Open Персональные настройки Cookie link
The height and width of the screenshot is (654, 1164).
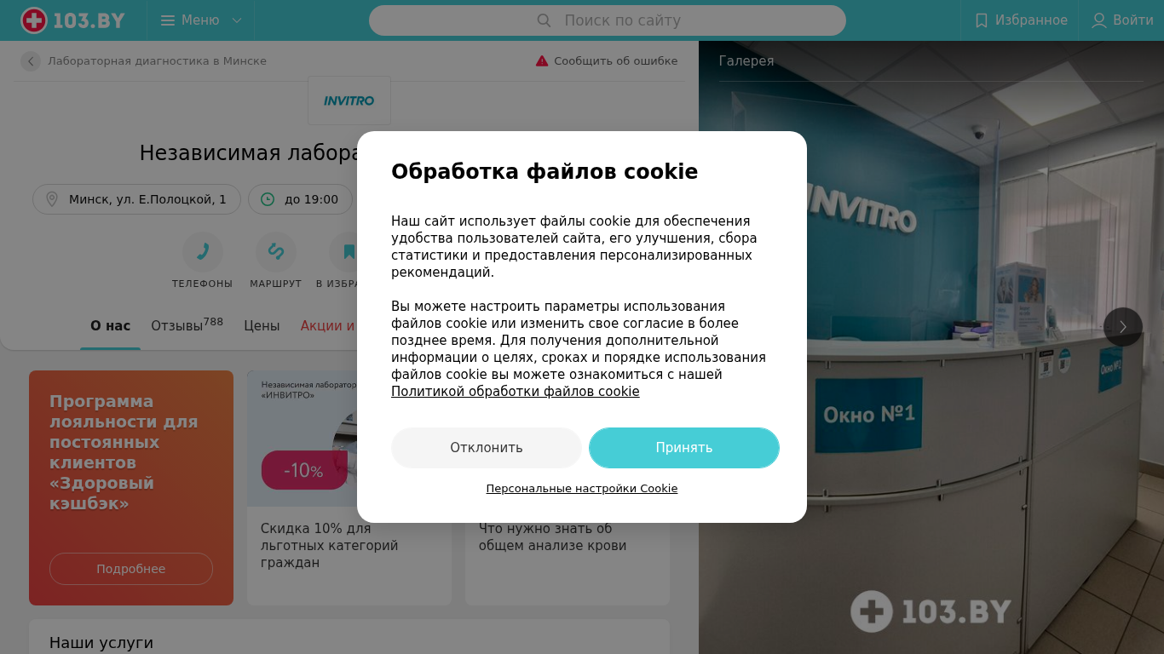click(x=582, y=489)
